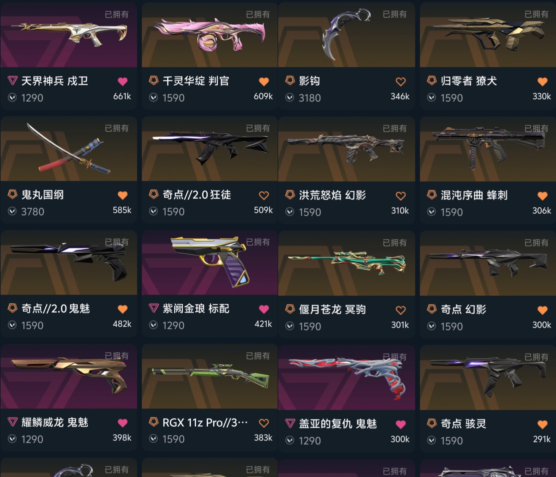Screen dimensions: 556x477
Task: Open the 鬼丸国纲 katana thumbnail
Action: pyautogui.click(x=69, y=149)
